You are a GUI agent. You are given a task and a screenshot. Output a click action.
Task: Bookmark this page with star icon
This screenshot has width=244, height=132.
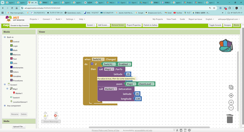pos(214,8)
